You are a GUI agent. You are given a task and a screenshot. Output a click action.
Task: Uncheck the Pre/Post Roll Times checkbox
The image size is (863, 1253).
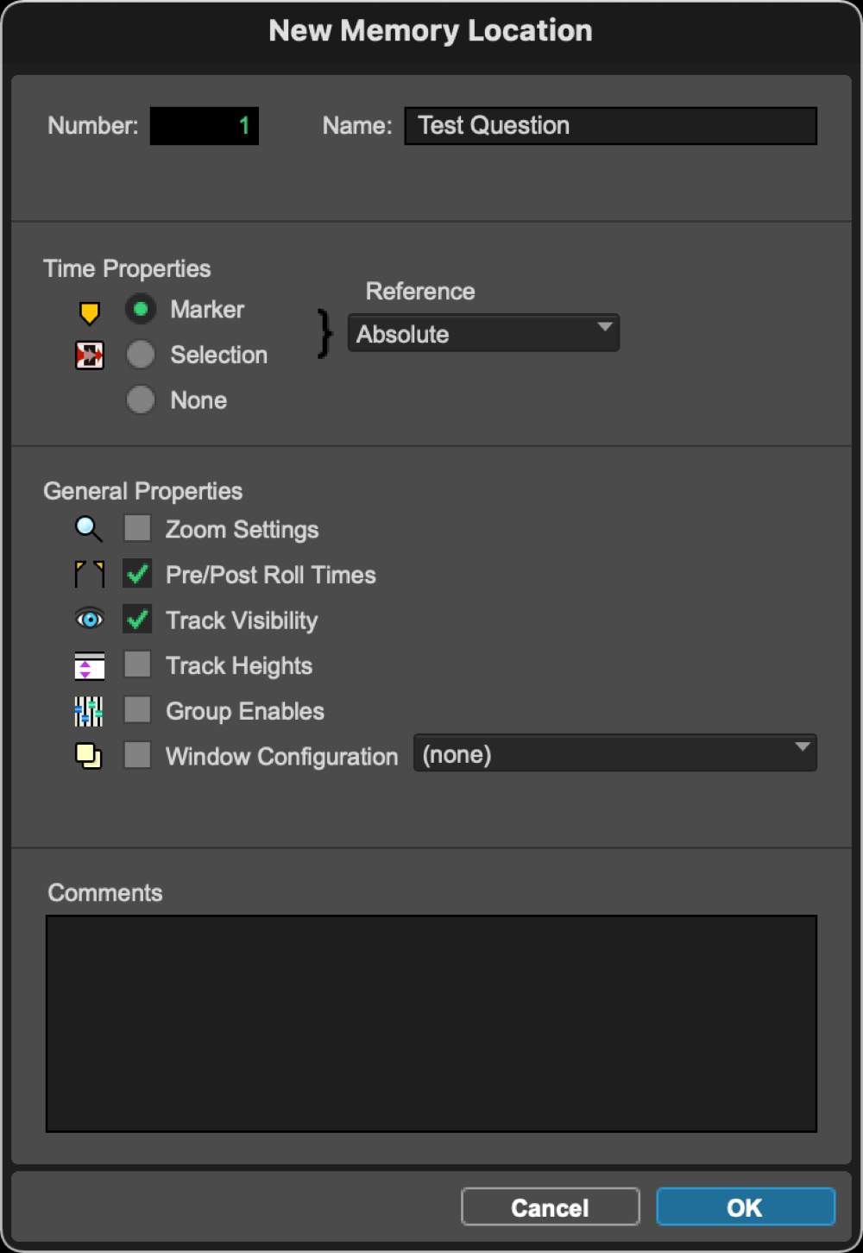pyautogui.click(x=137, y=574)
